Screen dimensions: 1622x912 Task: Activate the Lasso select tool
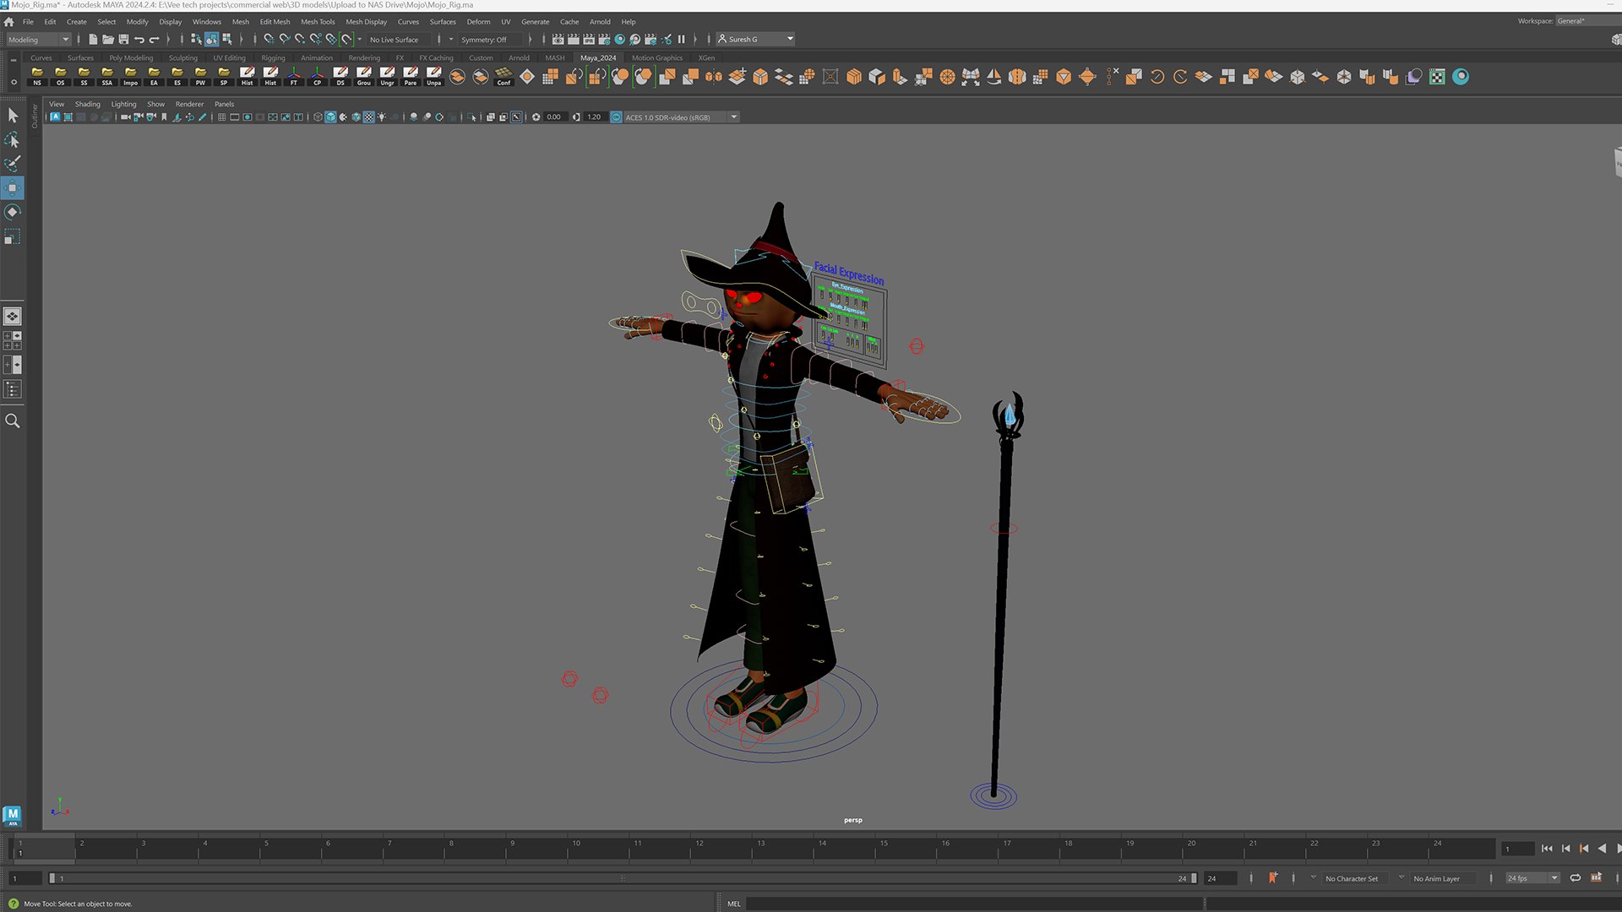coord(13,139)
